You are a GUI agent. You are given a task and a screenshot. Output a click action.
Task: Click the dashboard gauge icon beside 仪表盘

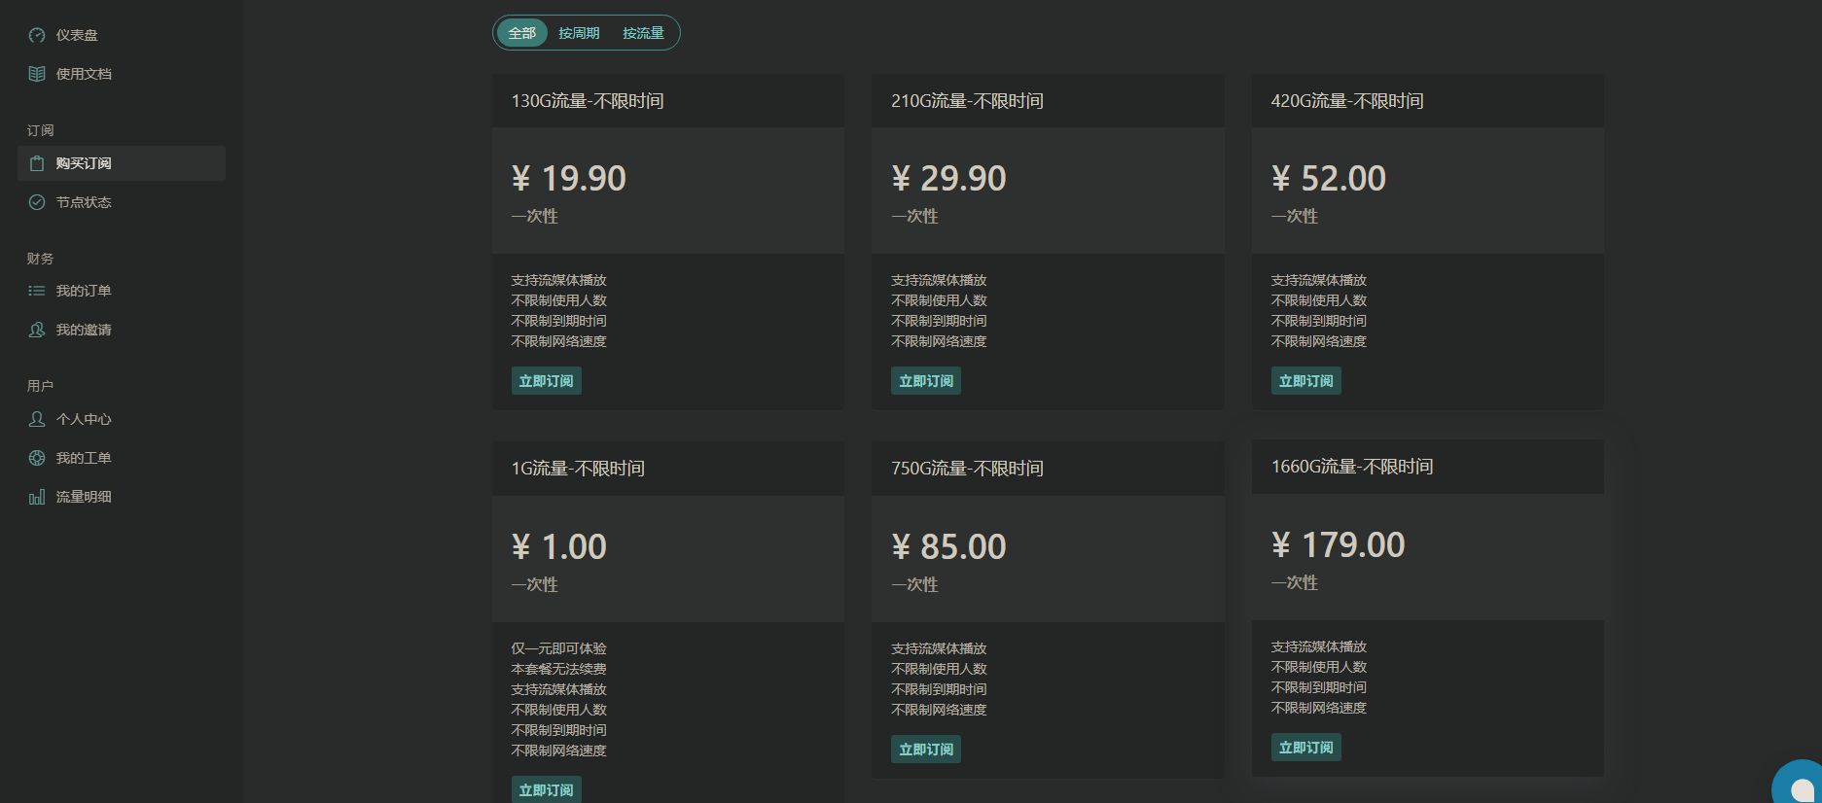click(x=37, y=35)
